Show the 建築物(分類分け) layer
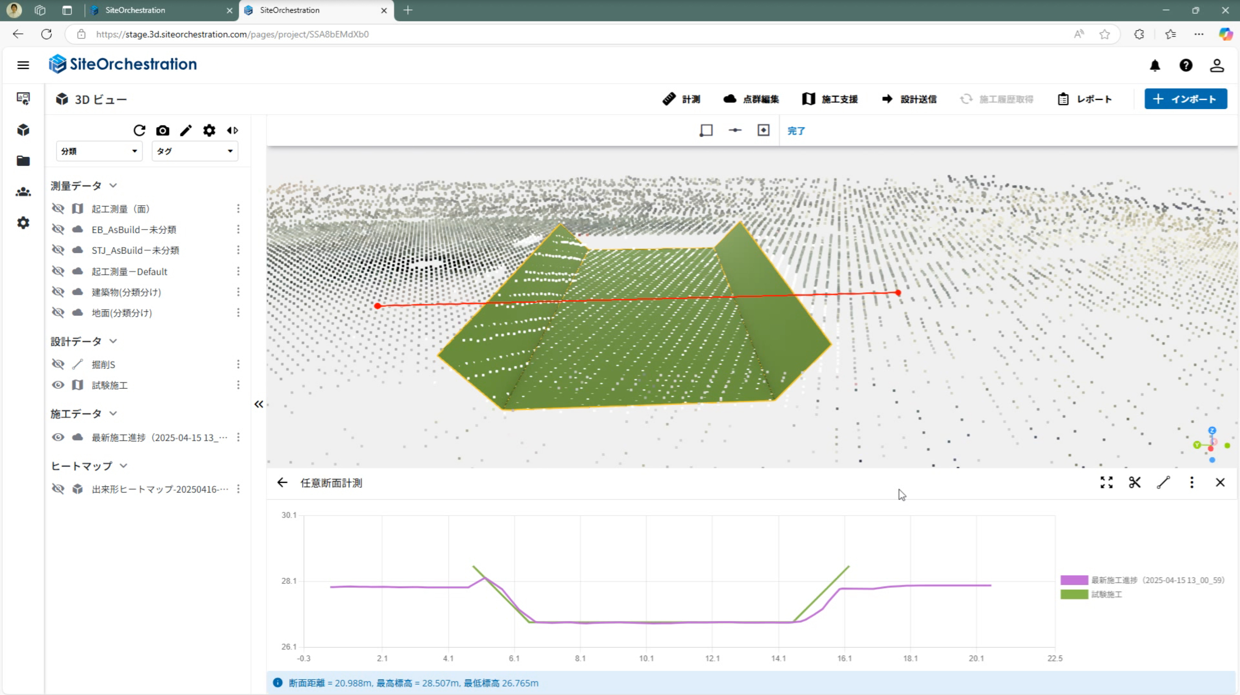This screenshot has height=695, width=1240. [x=58, y=292]
